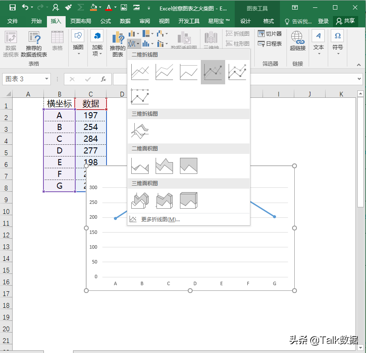Select cell with value 284
366x353 pixels.
[x=91, y=139]
